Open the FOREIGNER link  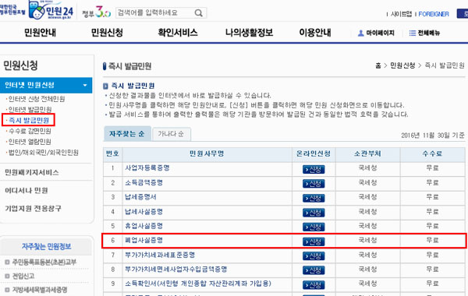(x=434, y=14)
